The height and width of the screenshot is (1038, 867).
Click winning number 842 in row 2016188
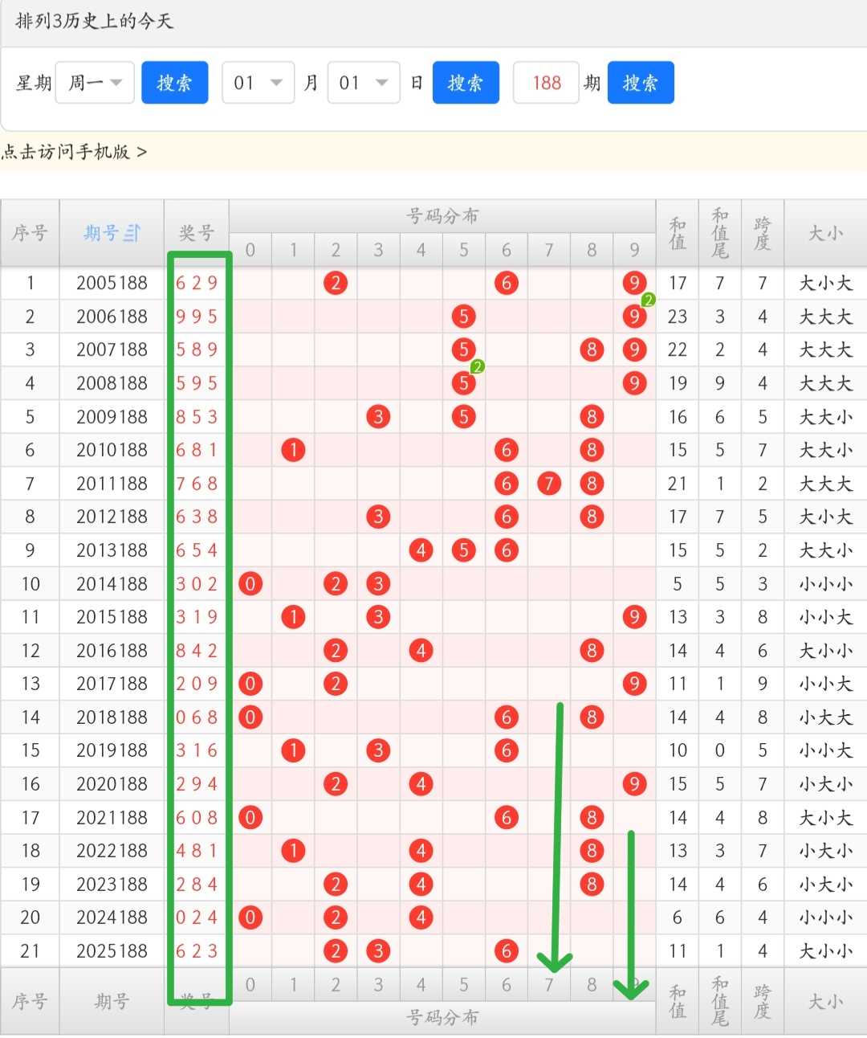[197, 651]
